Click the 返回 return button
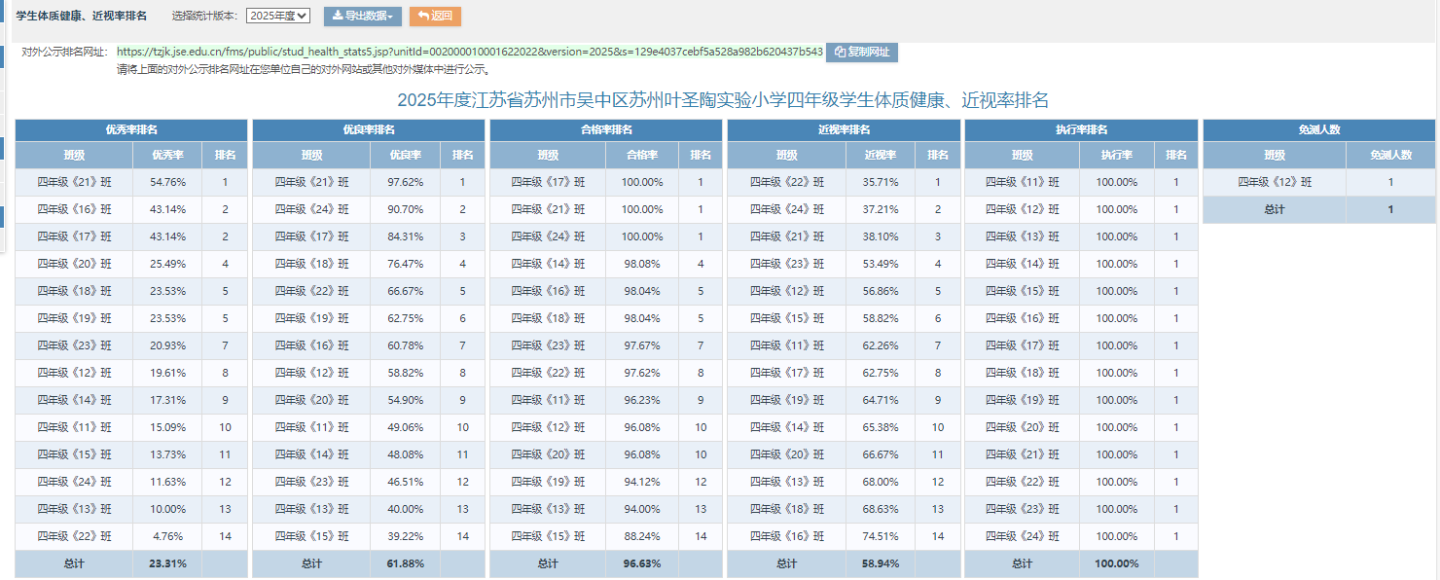 coord(433,16)
